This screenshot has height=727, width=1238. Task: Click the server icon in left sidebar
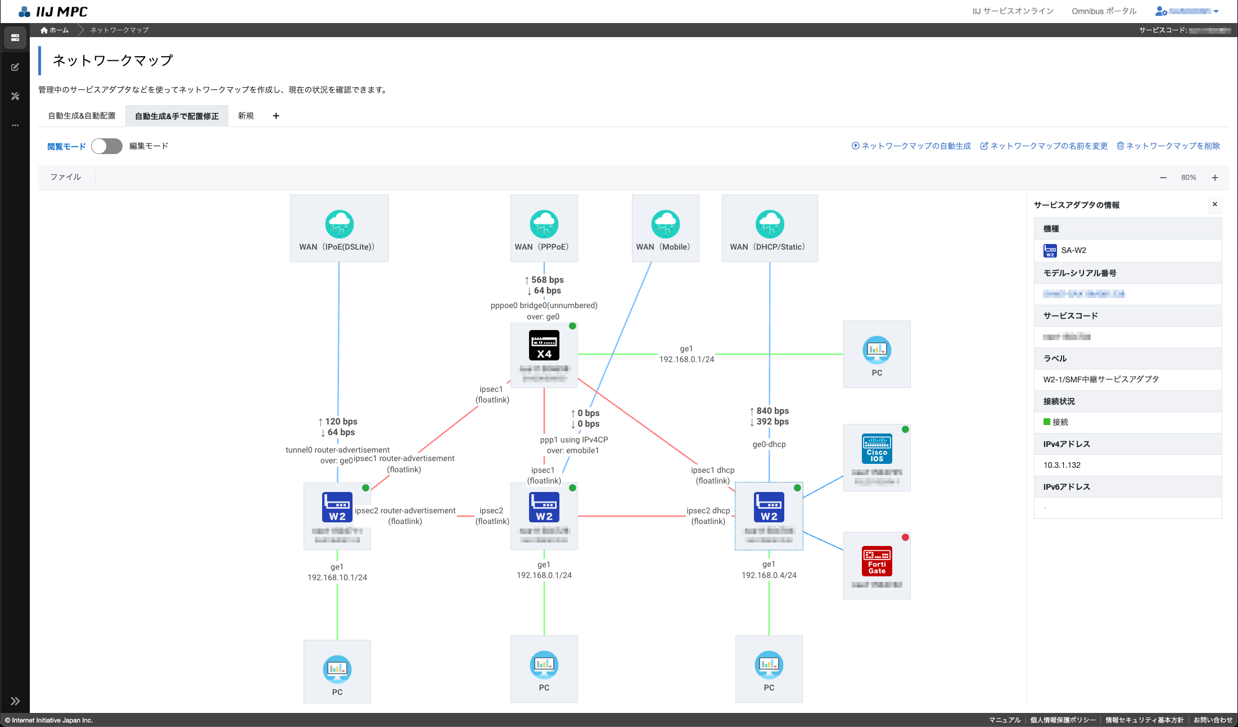pos(15,38)
